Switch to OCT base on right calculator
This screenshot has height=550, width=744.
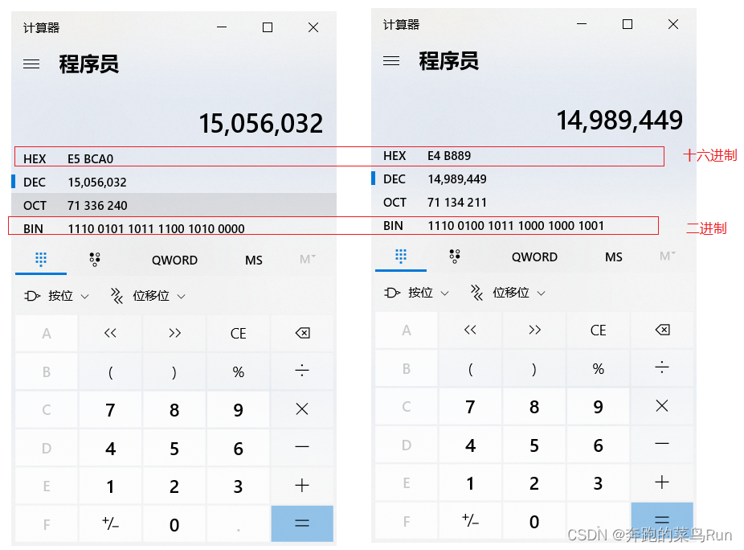click(x=482, y=202)
